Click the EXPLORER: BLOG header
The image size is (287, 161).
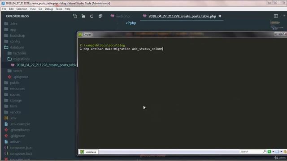coord(17,16)
